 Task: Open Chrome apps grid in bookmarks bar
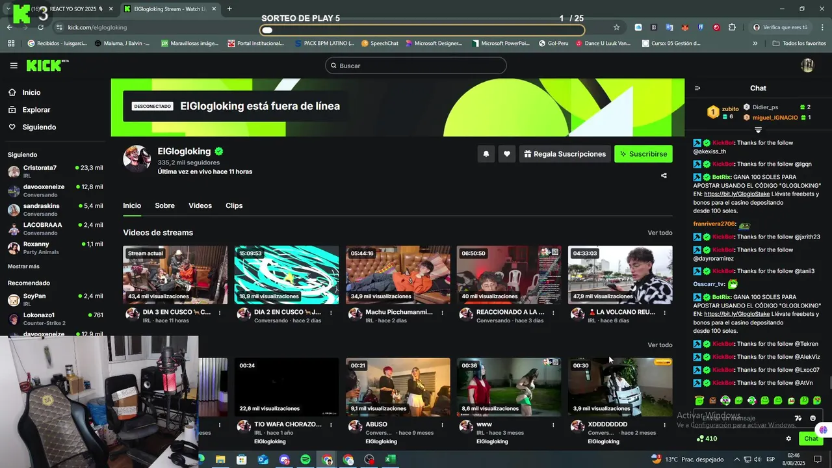[x=11, y=44]
